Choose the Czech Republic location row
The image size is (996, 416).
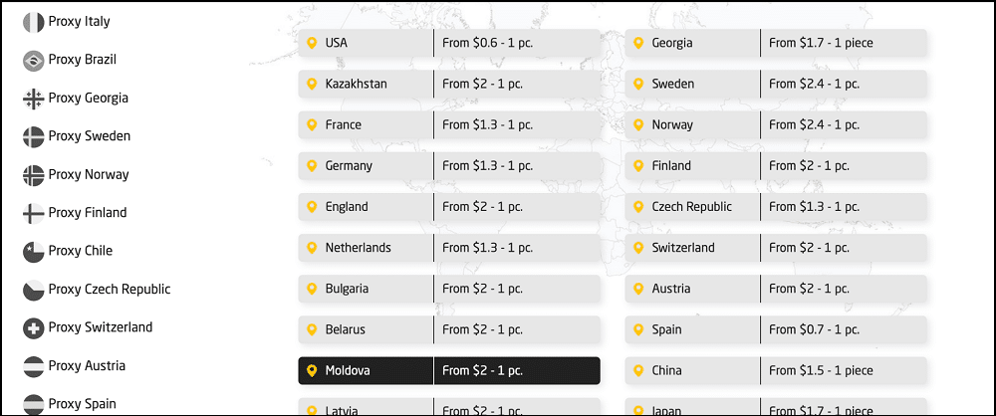click(x=776, y=207)
